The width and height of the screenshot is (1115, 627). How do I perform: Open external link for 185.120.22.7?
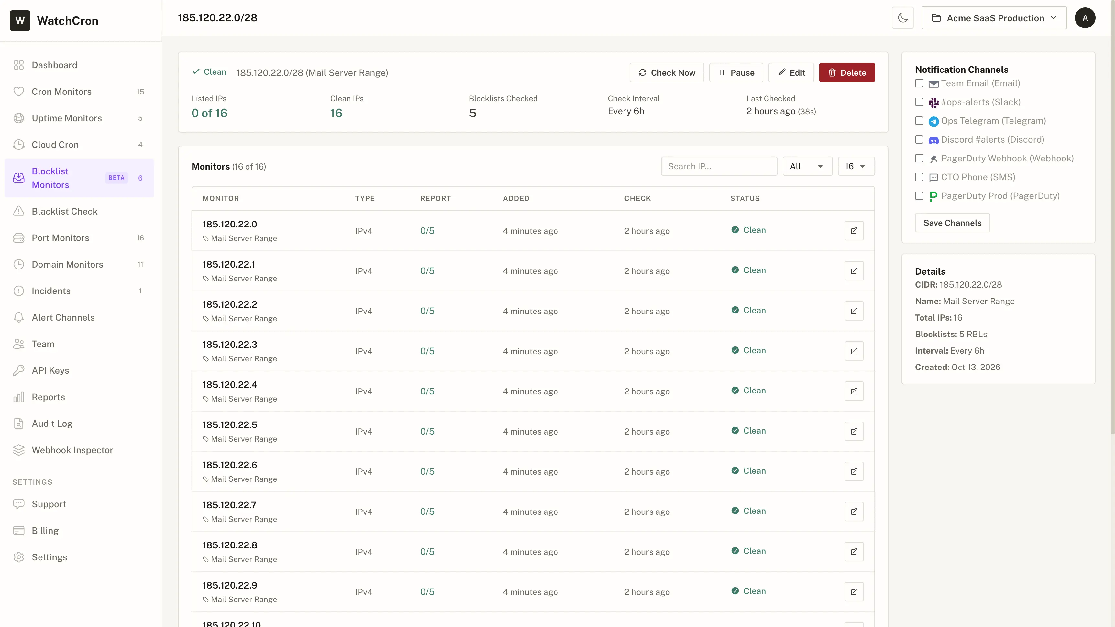854,511
